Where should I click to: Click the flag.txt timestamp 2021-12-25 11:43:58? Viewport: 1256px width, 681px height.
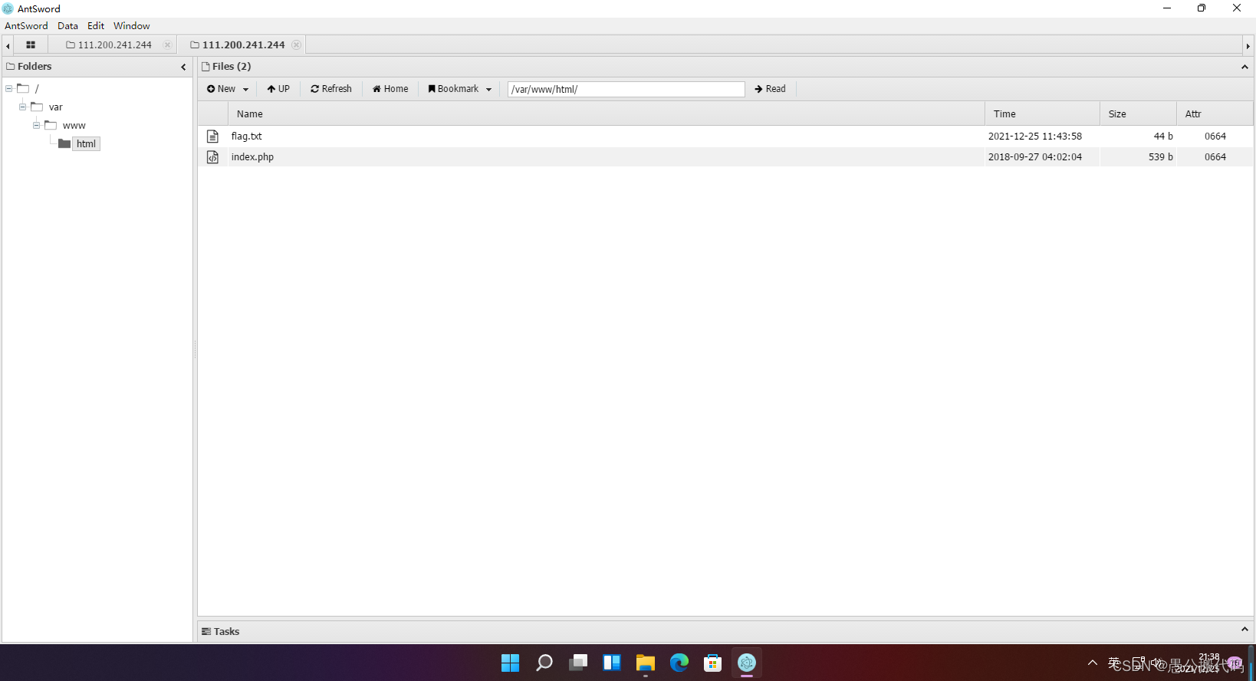pyautogui.click(x=1034, y=136)
